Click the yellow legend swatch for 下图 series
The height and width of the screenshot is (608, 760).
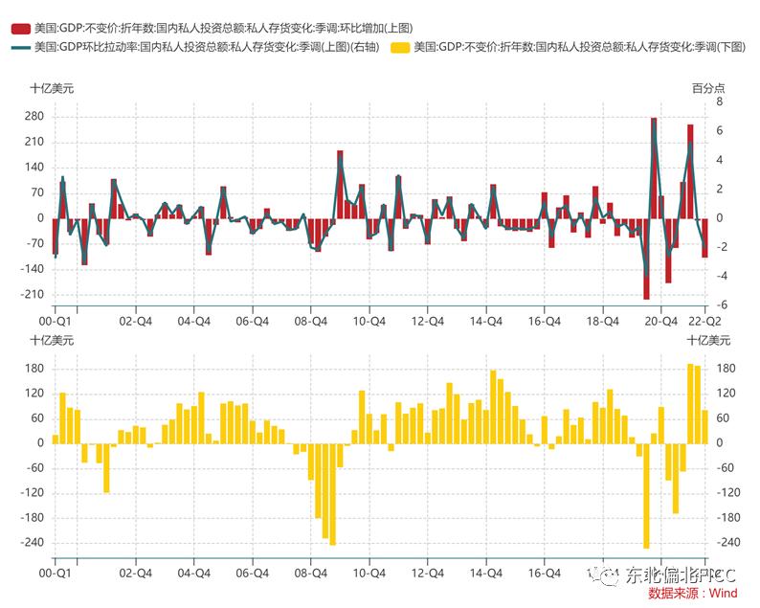tap(400, 48)
